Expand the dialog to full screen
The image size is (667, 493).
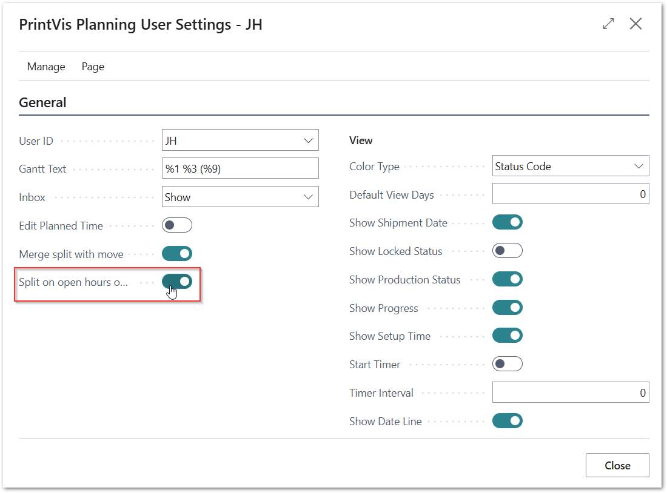(x=608, y=24)
